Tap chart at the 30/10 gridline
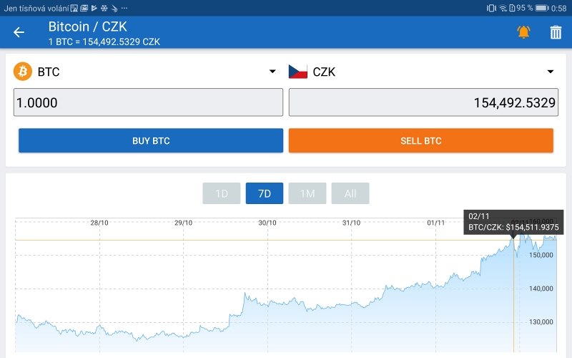 pyautogui.click(x=267, y=285)
